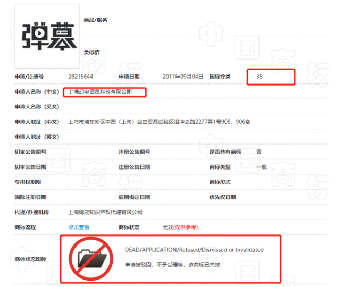Click the 国际注册日期 label

[x=30, y=197]
